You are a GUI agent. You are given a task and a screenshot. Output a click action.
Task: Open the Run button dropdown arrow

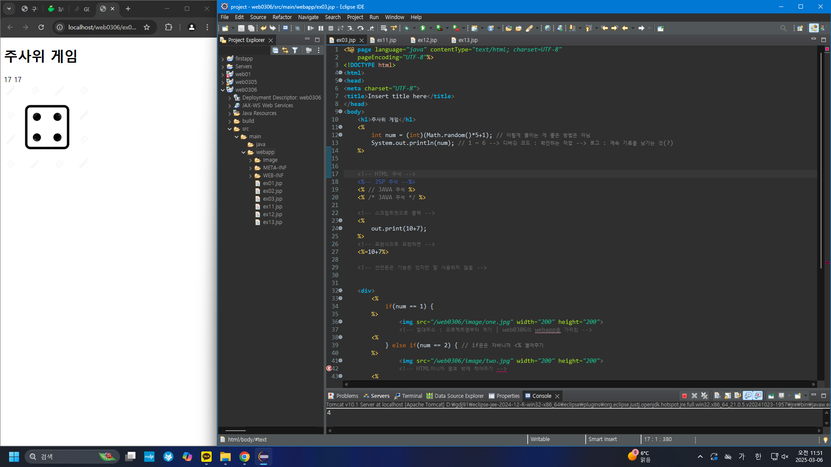tap(431, 28)
